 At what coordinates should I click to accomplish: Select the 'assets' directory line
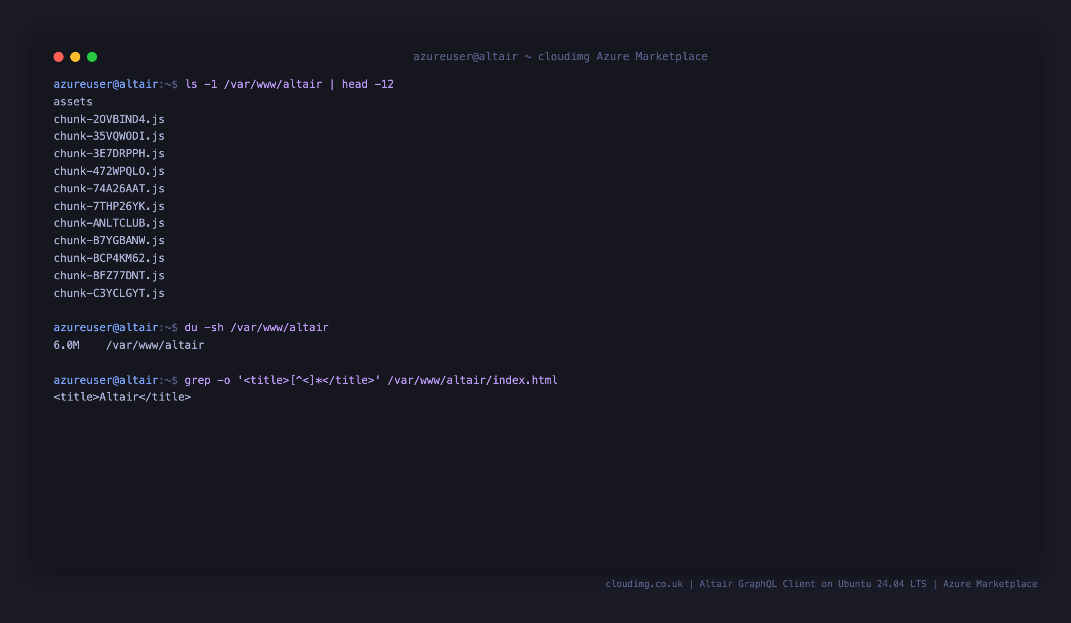point(73,102)
